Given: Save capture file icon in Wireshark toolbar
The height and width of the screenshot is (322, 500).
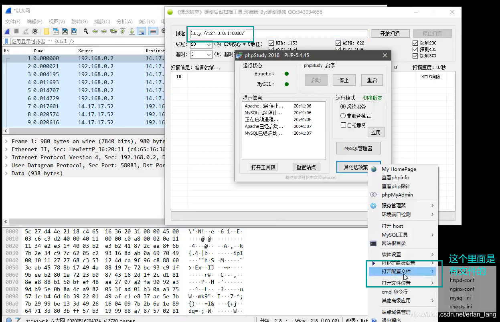Looking at the screenshot, I should pyautogui.click(x=56, y=31).
